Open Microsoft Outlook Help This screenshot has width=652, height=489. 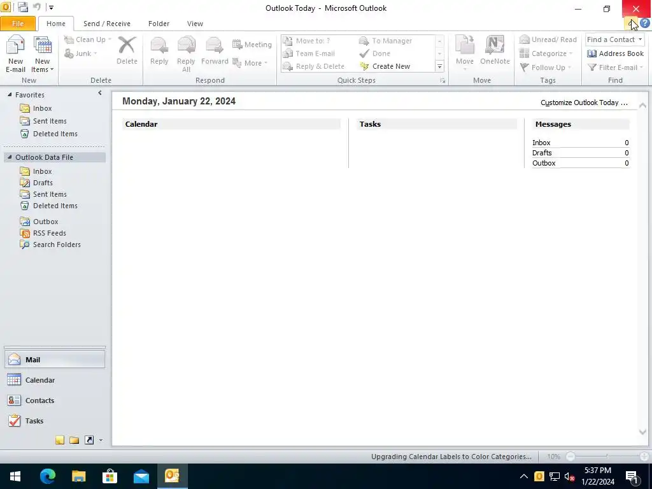pos(645,24)
